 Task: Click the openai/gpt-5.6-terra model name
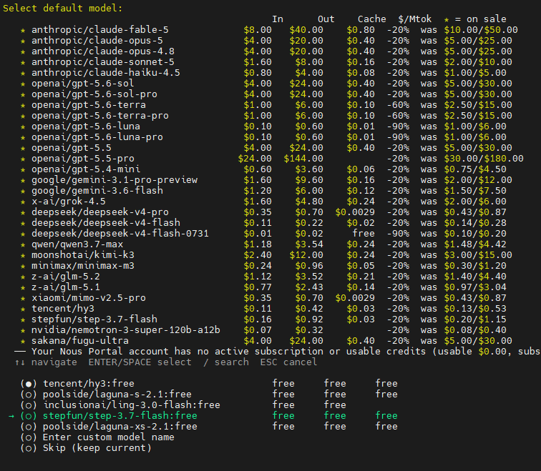pyautogui.click(x=89, y=105)
